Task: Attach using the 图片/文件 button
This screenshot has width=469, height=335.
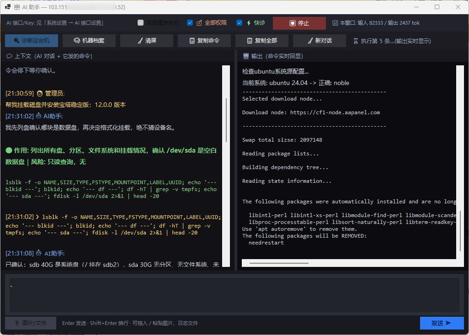Action: (31, 323)
